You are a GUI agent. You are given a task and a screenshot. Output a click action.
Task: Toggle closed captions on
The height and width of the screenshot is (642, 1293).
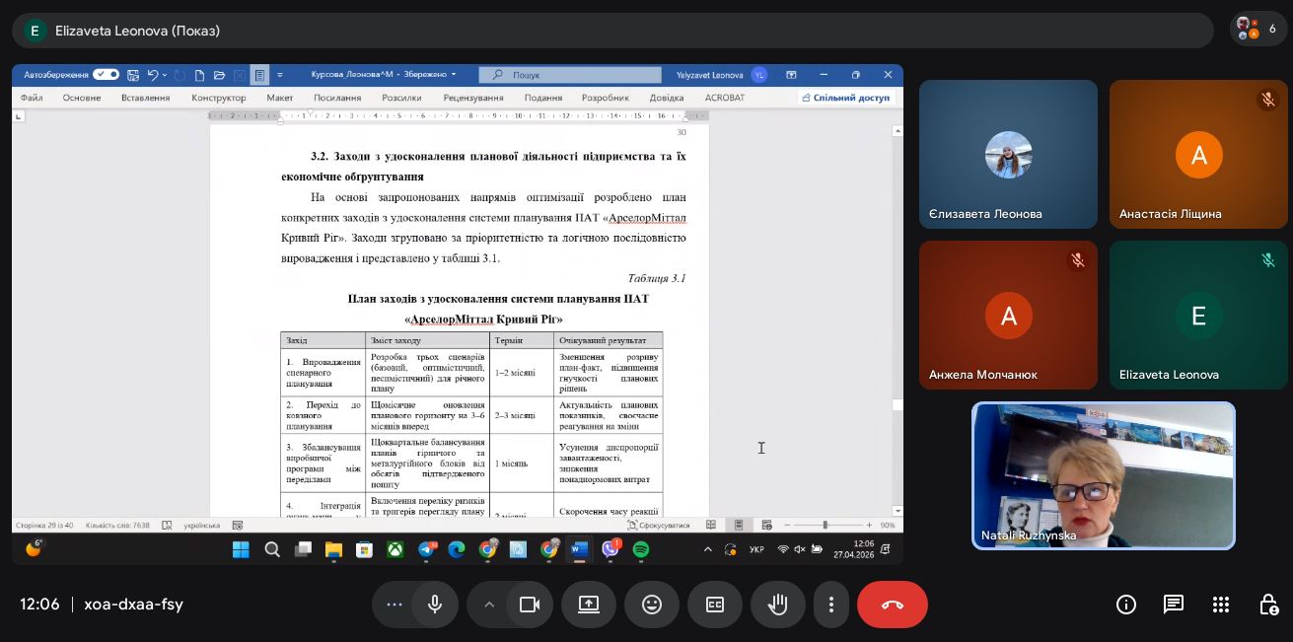click(715, 605)
